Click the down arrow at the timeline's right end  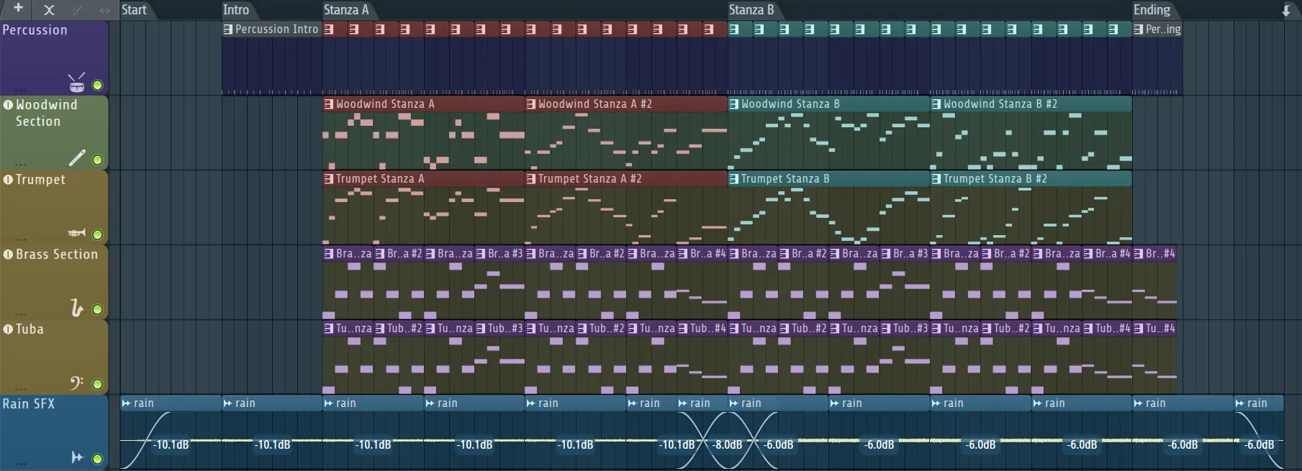[x=1286, y=11]
